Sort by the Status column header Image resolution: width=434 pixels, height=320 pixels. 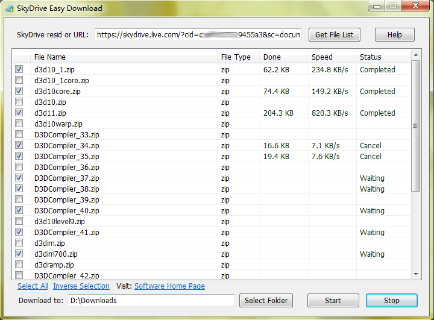(383, 57)
